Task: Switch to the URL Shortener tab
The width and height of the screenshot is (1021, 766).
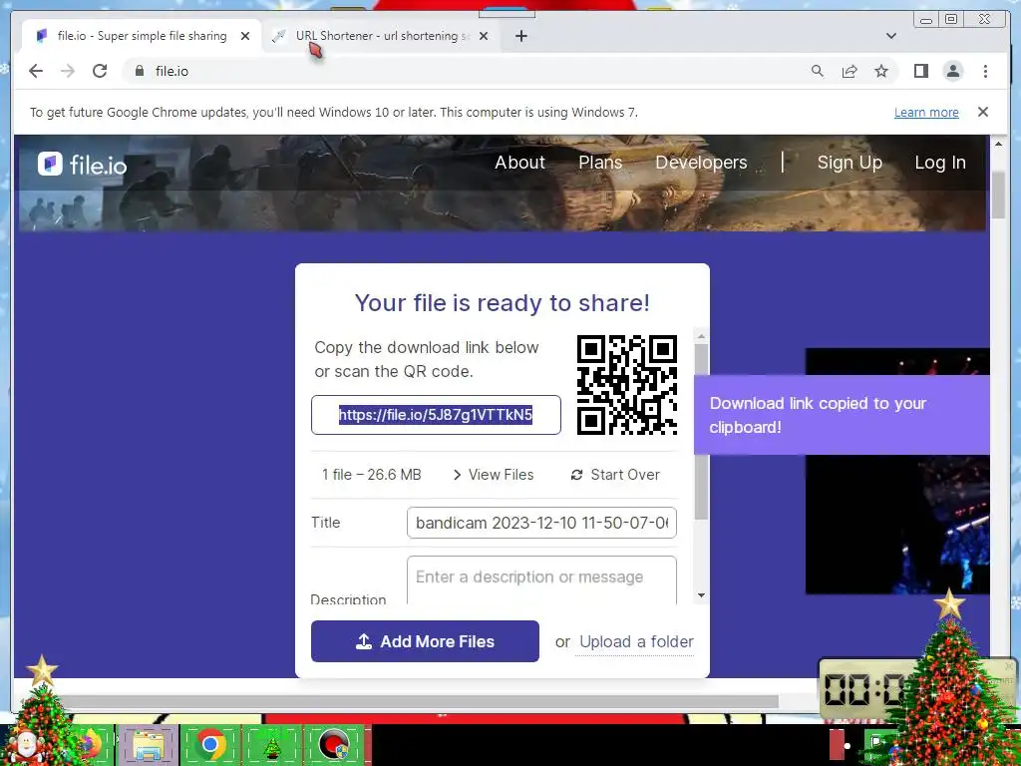Action: [381, 36]
